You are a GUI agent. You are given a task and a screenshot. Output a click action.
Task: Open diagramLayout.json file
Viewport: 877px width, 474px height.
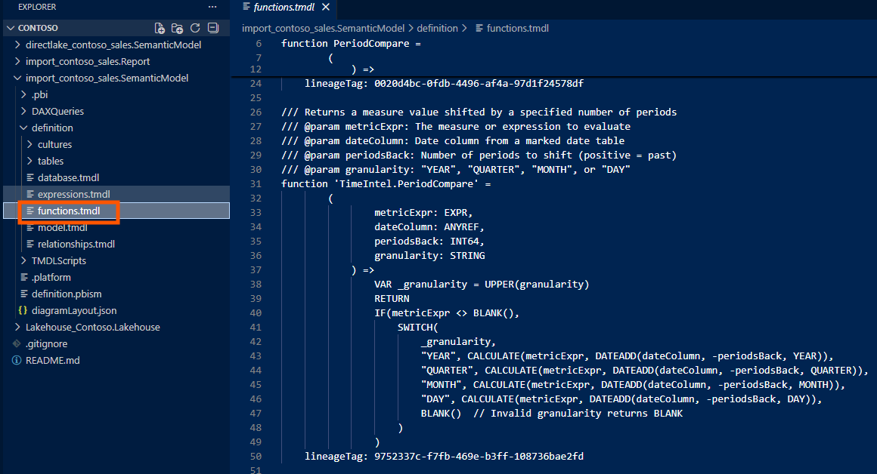74,310
